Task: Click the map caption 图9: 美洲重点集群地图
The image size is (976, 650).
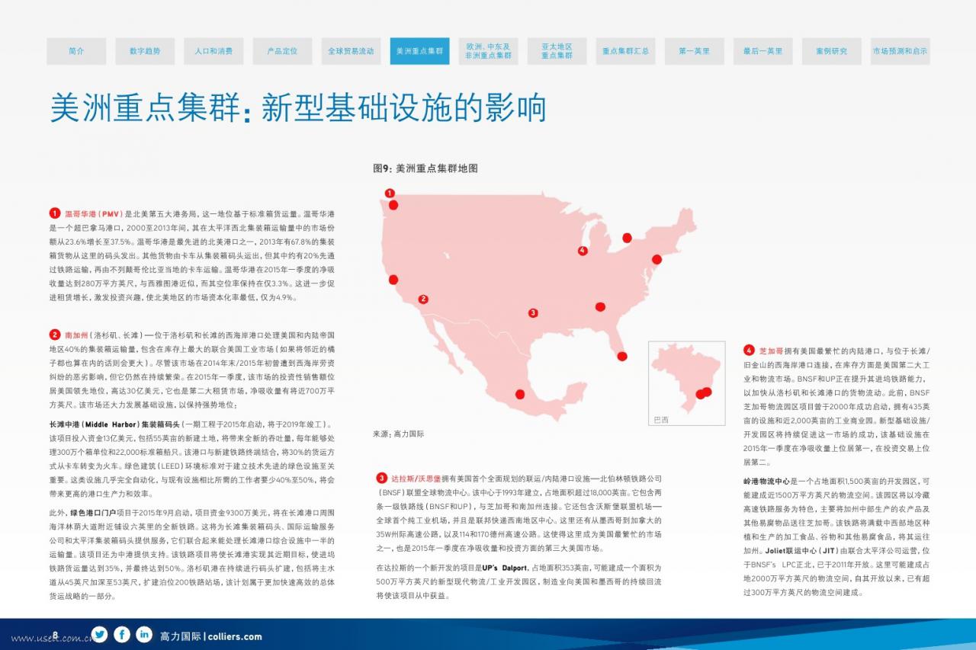Action: pyautogui.click(x=425, y=168)
